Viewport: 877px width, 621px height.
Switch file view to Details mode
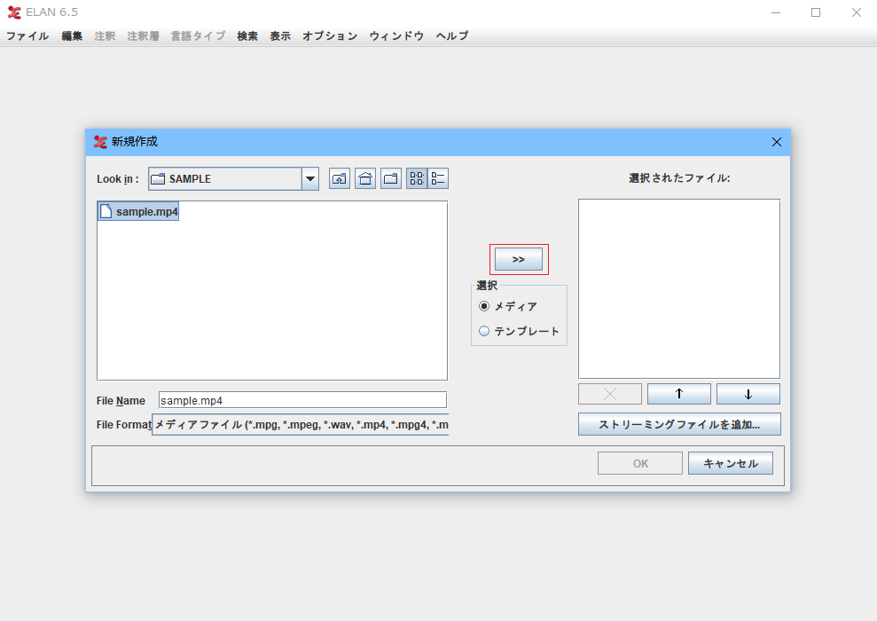[x=438, y=178]
